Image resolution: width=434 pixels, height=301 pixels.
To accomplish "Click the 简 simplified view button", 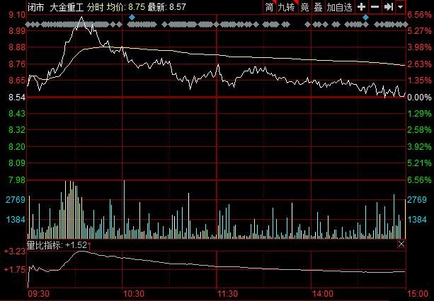I will tap(270, 7).
